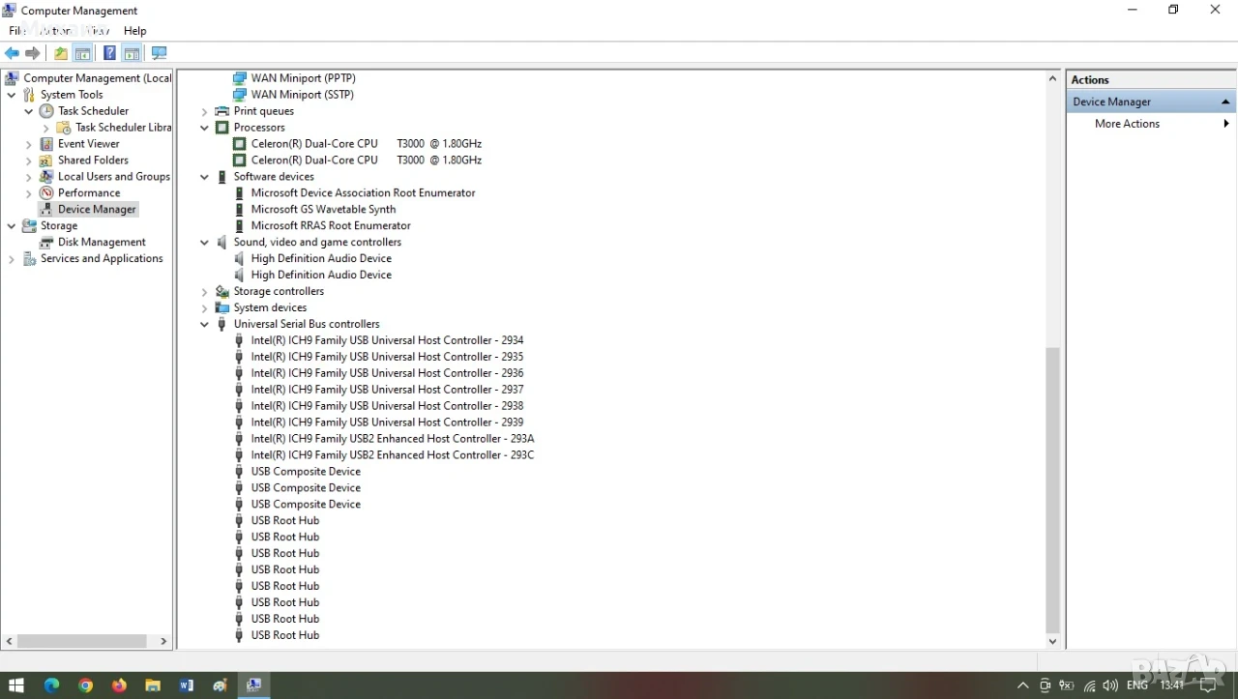The height and width of the screenshot is (699, 1238).
Task: Expand the Storage controllers category
Action: point(204,292)
